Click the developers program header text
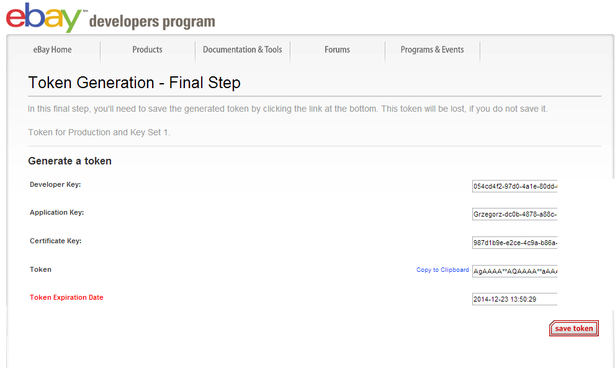 point(152,22)
